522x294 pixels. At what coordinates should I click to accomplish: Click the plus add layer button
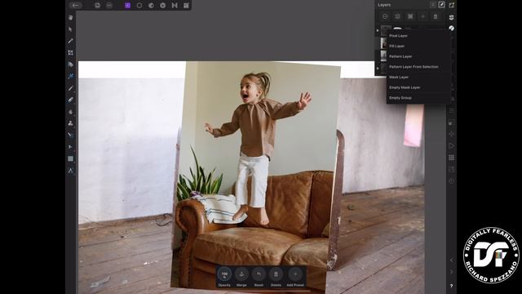[422, 16]
